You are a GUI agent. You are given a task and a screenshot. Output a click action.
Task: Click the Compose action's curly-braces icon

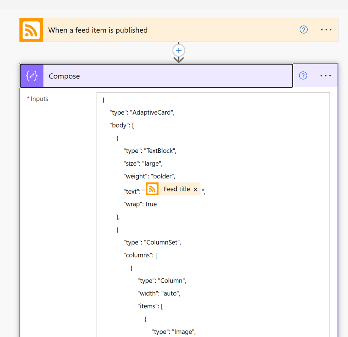32,76
